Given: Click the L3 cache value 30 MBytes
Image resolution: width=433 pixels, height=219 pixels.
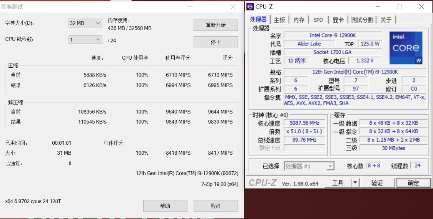Looking at the screenshot, I should pyautogui.click(x=393, y=148).
